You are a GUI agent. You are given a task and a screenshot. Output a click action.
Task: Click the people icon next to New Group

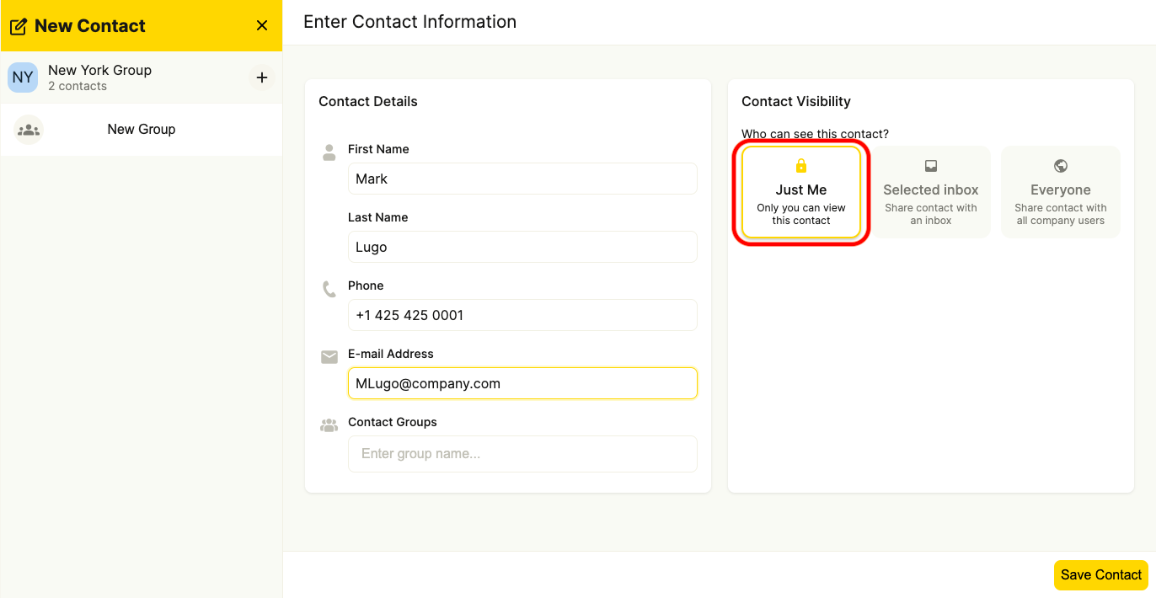coord(29,130)
